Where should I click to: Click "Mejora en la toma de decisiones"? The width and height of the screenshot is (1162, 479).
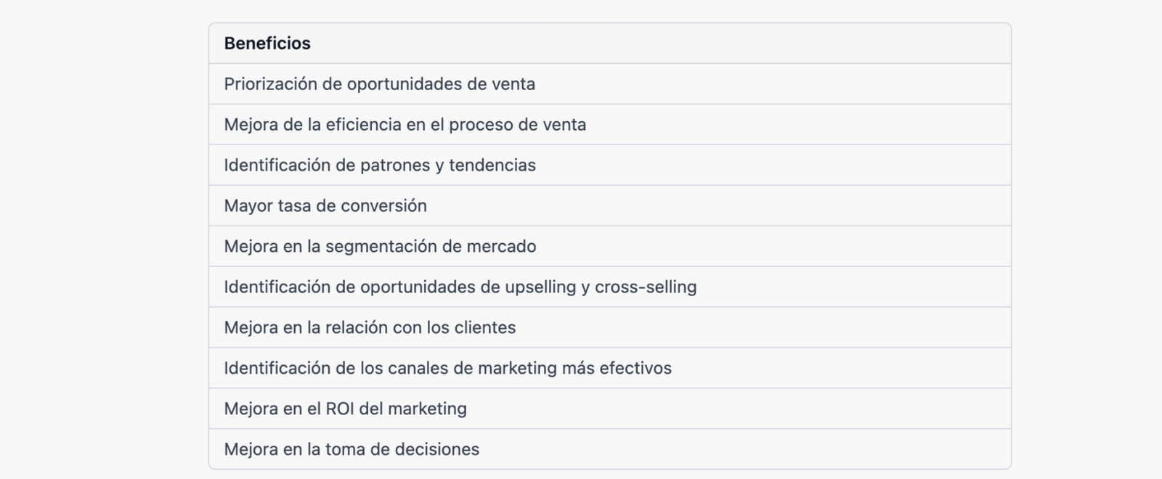click(352, 450)
